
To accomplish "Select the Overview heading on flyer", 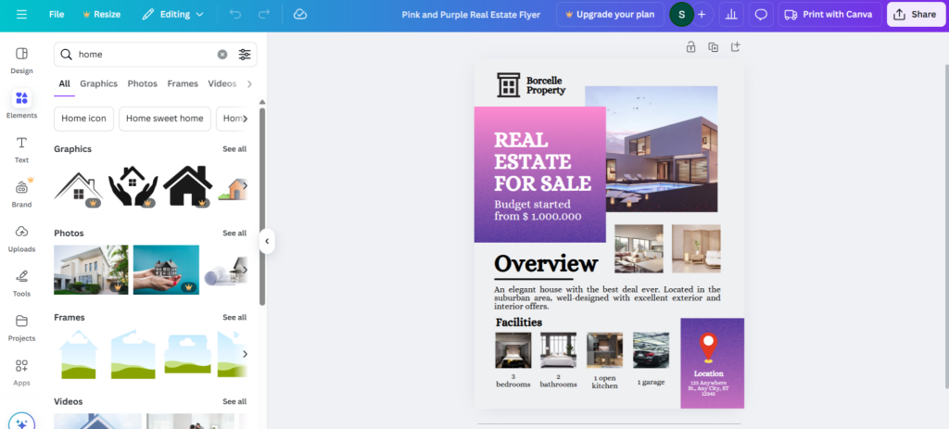I will 546,263.
